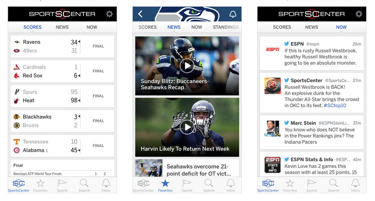Tap the Marc Stein tweet avatar thumbnail
This screenshot has width=375, height=201.
(272, 129)
